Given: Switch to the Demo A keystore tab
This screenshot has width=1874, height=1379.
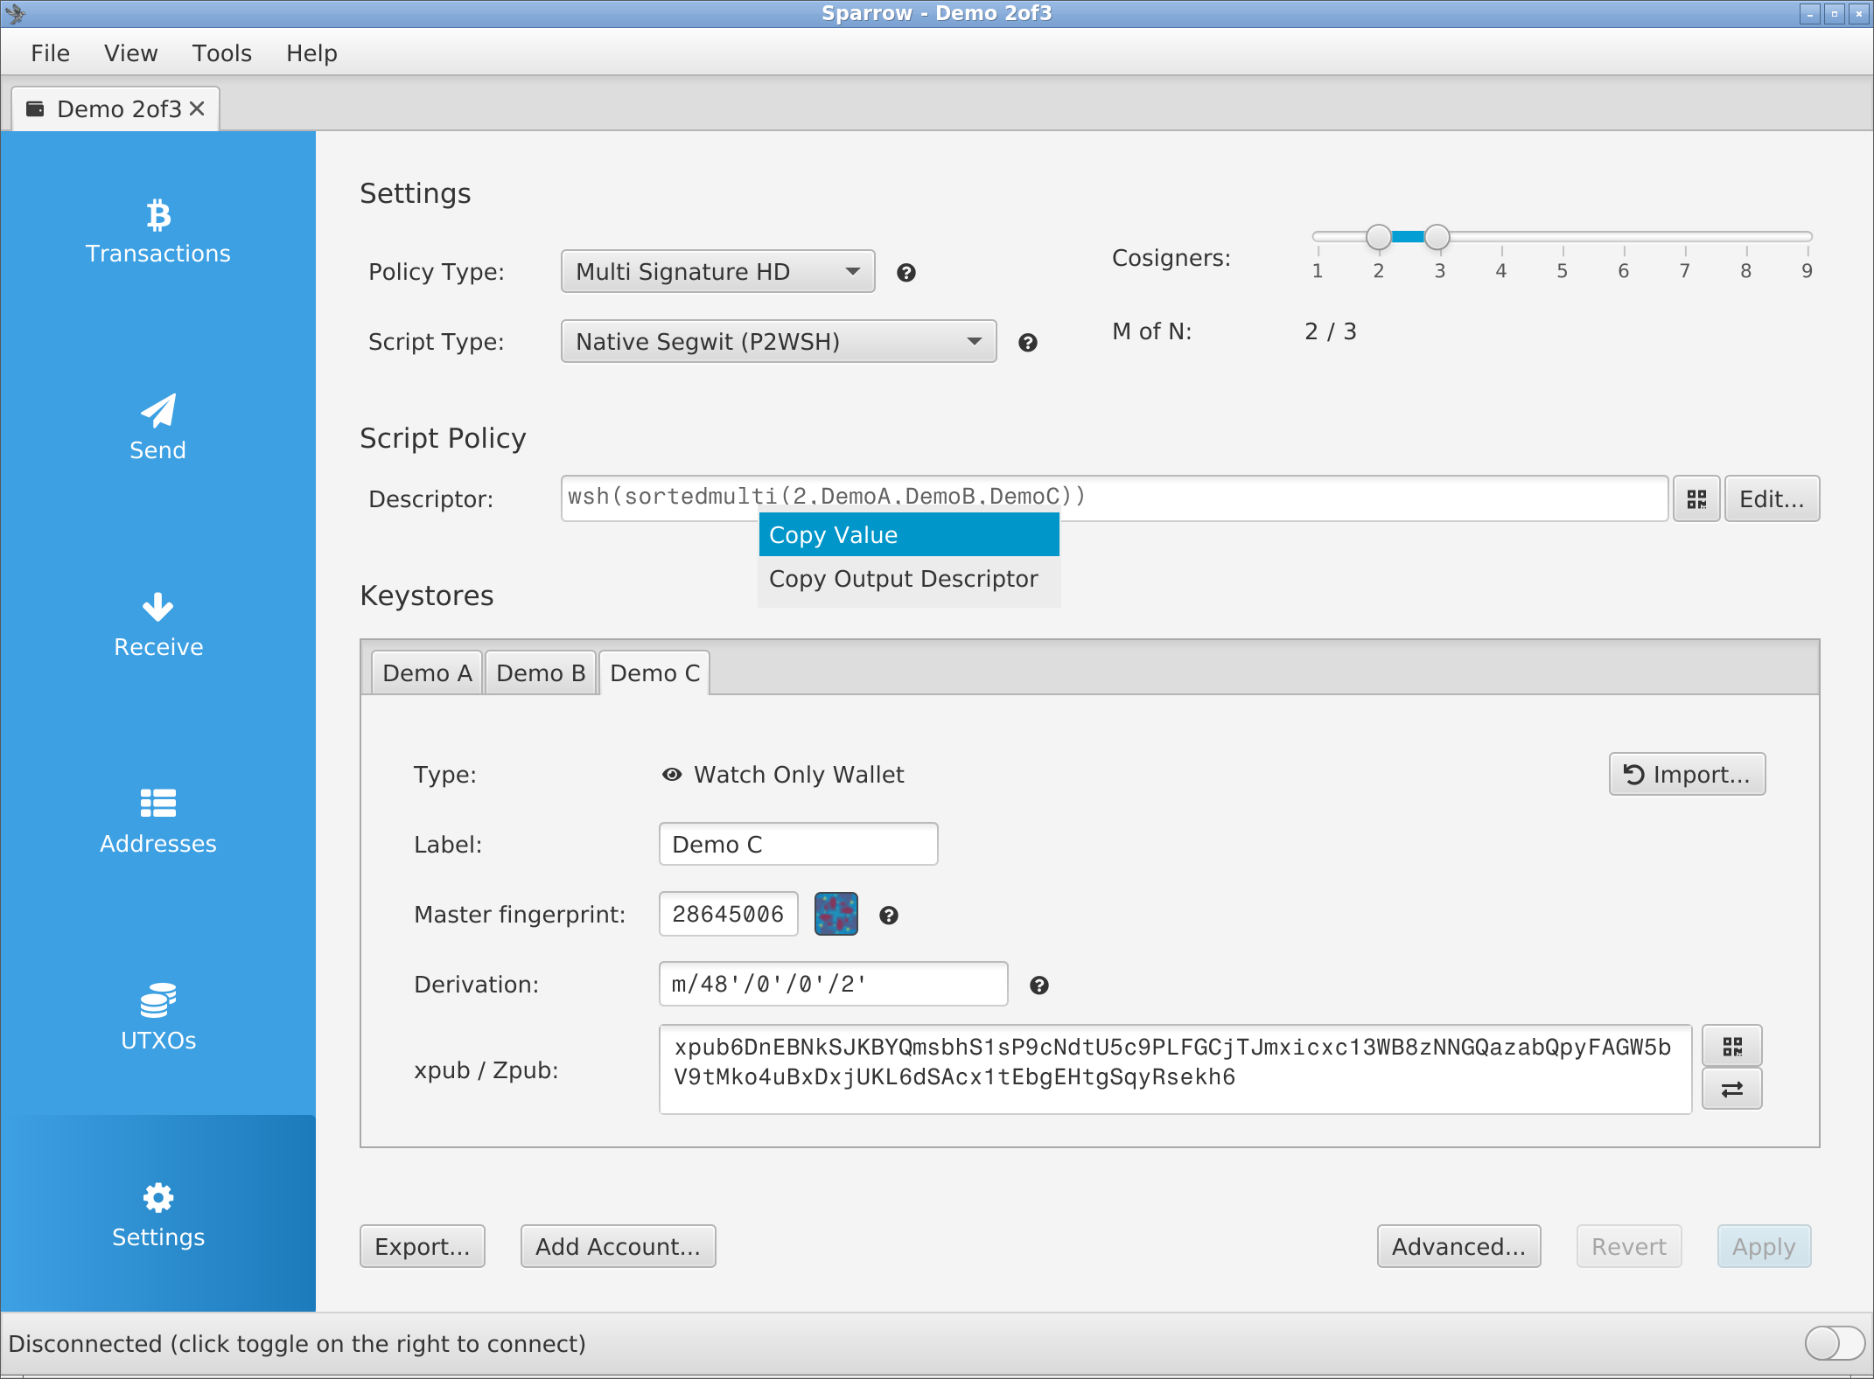Looking at the screenshot, I should 427,673.
